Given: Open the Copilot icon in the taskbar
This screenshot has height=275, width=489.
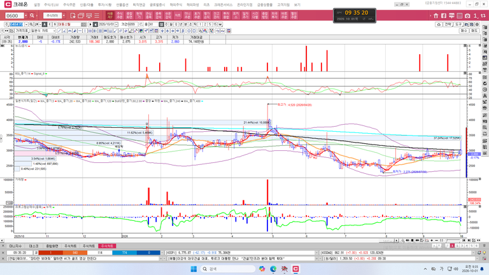Looking at the screenshot, I should click(262, 269).
